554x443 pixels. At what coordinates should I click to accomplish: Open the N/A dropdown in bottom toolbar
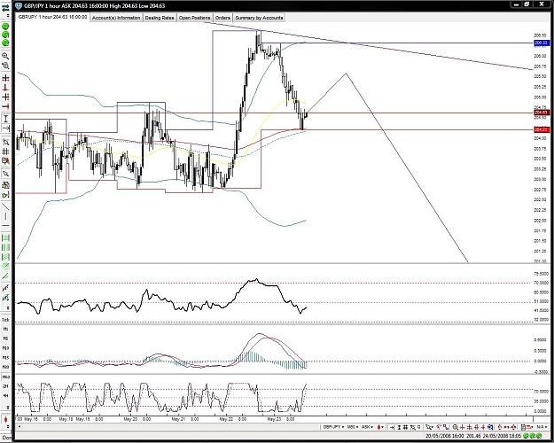tap(542, 427)
